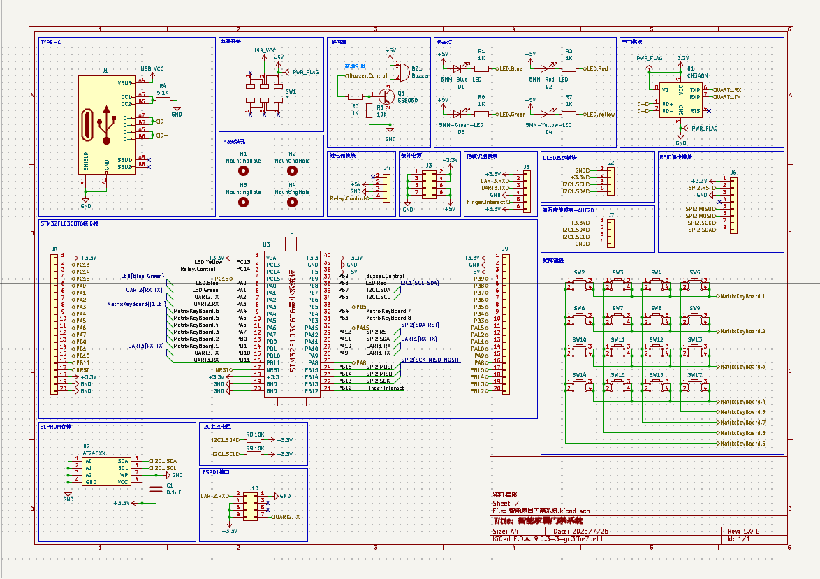Image resolution: width=820 pixels, height=579 pixels.
Task: Select keypad push button SW2
Action: [580, 284]
